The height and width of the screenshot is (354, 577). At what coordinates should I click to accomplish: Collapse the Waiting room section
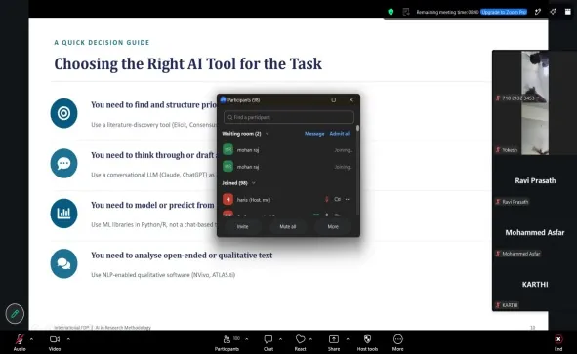click(268, 134)
